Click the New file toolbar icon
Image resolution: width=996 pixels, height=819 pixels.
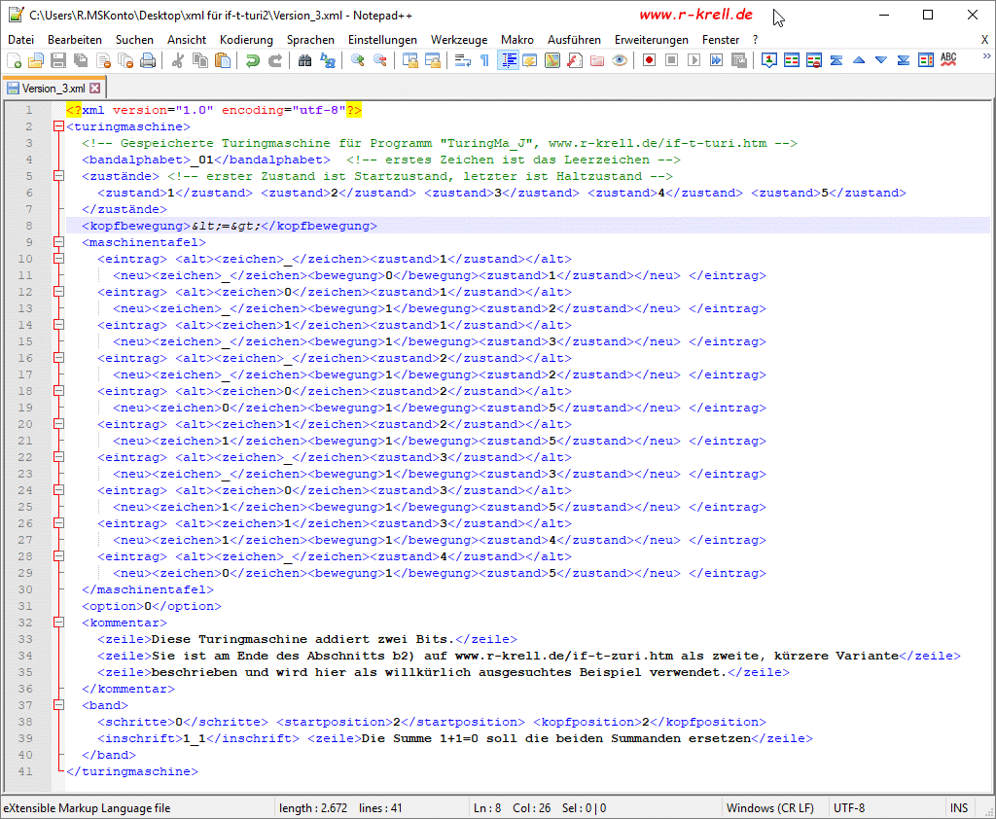click(x=14, y=60)
